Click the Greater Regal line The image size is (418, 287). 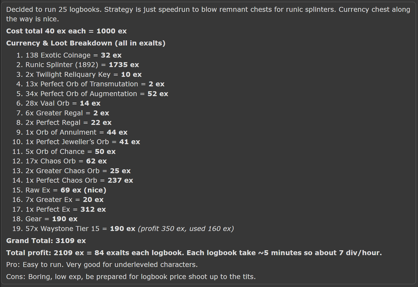tap(67, 113)
